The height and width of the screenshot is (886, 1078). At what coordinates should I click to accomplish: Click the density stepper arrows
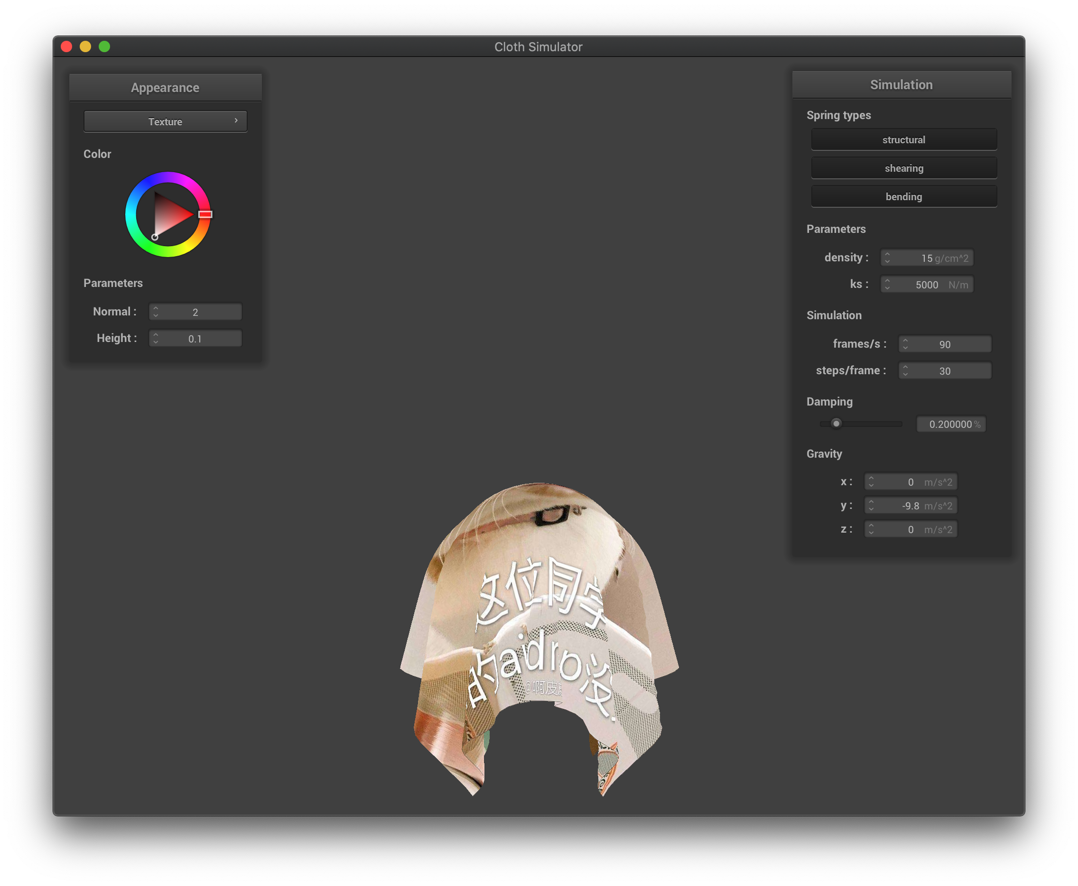887,258
